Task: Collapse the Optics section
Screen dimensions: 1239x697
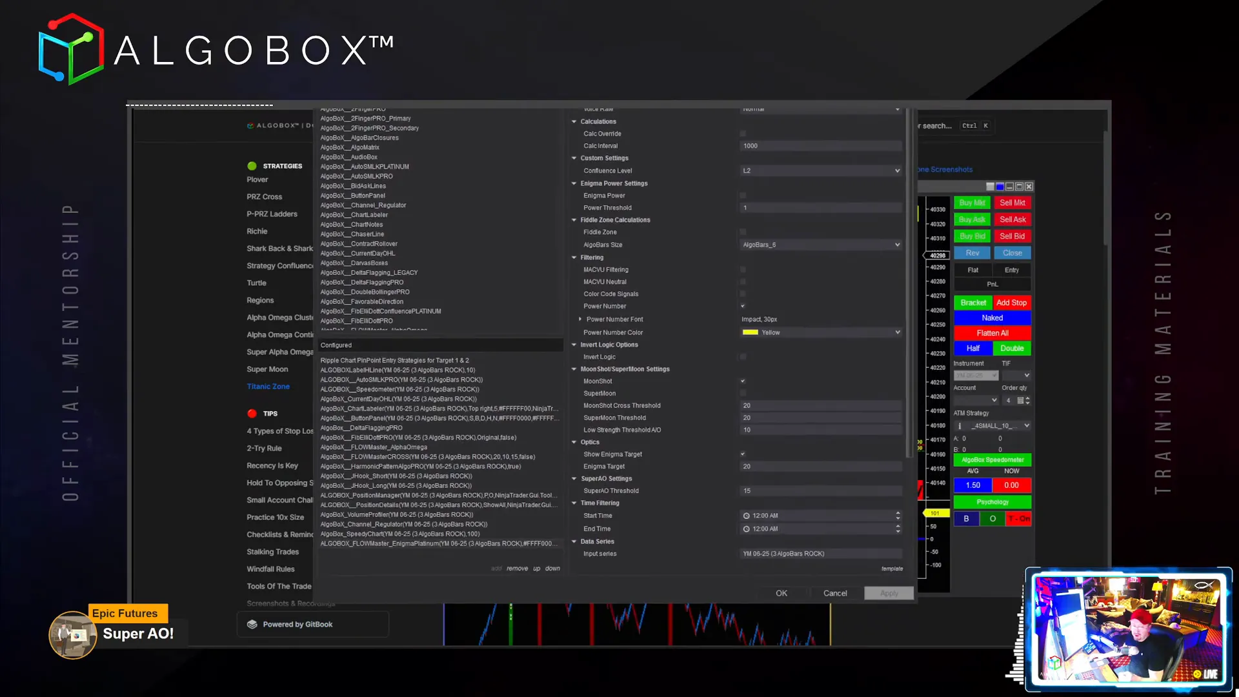Action: 574,442
